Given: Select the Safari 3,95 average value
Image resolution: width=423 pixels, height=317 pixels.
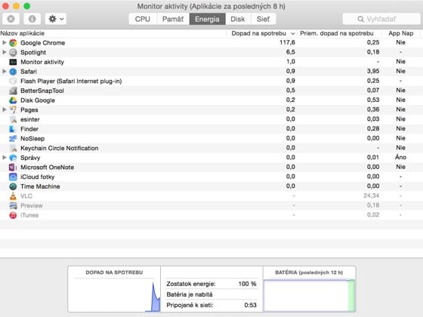Looking at the screenshot, I should pyautogui.click(x=373, y=71).
